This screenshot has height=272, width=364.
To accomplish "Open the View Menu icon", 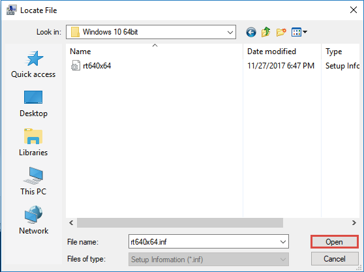I will tap(296, 32).
